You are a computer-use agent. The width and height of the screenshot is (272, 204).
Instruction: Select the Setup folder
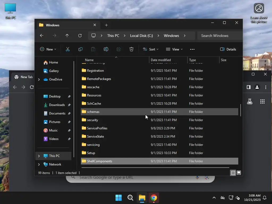[x=159, y=153]
